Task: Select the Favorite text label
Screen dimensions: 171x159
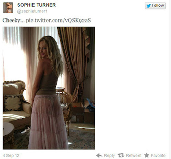Action: pos(158,155)
